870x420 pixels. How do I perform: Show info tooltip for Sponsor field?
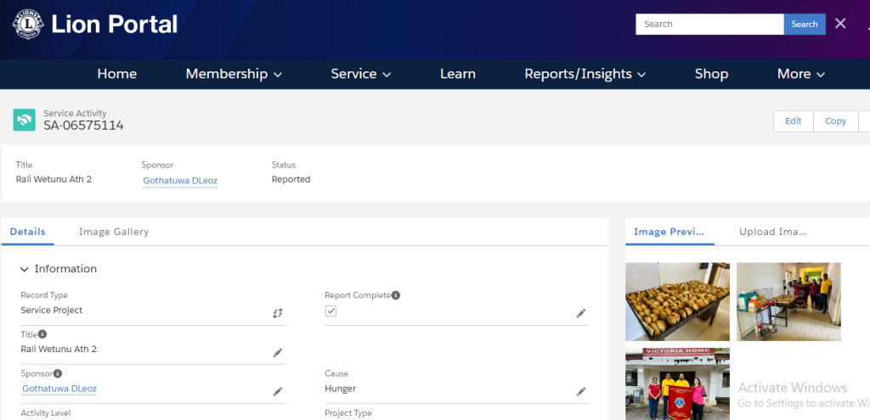[58, 373]
